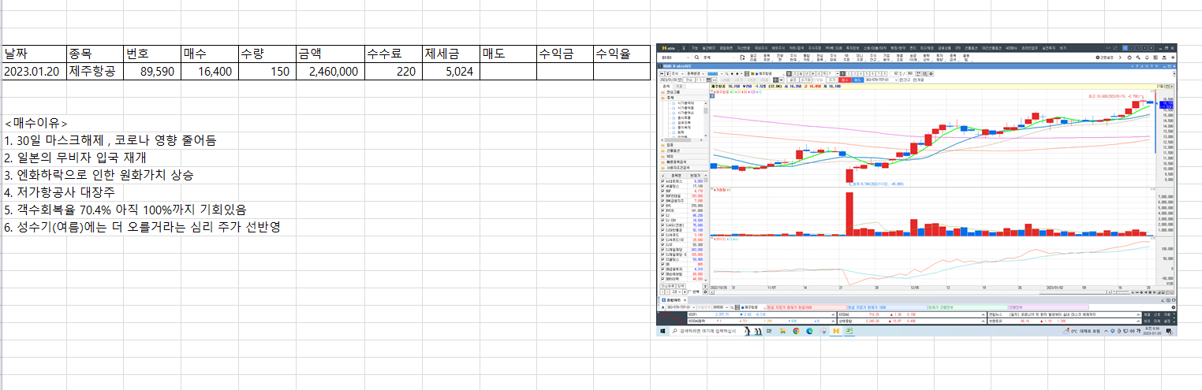Open File Explorer on the embedded taskbar
The height and width of the screenshot is (390, 1202).
(x=783, y=331)
